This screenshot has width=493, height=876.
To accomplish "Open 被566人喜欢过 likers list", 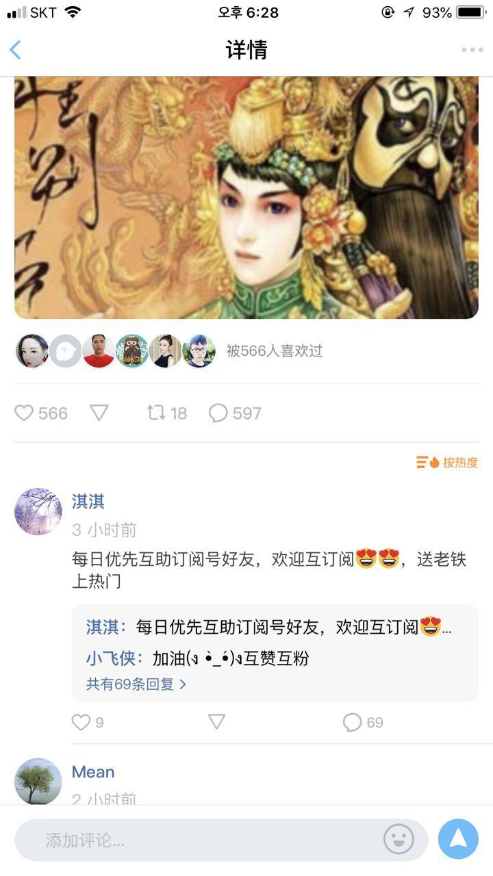I will pyautogui.click(x=275, y=351).
